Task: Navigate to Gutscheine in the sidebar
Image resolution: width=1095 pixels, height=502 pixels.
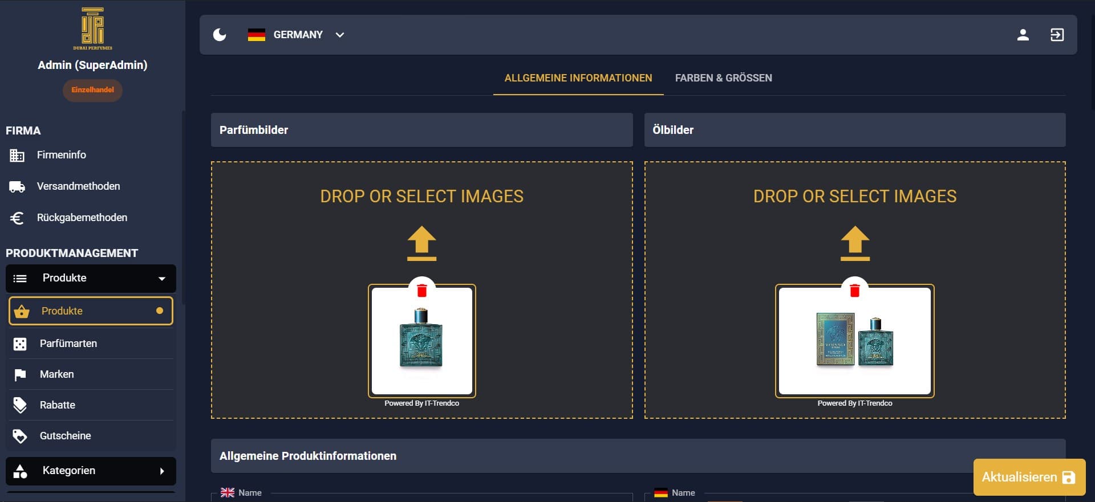Action: (65, 436)
